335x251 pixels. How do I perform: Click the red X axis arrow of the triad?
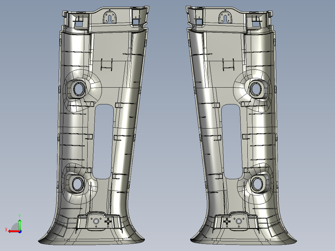[x=14, y=231]
